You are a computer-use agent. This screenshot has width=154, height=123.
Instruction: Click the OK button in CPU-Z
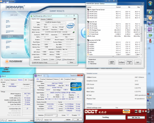coord(78,120)
